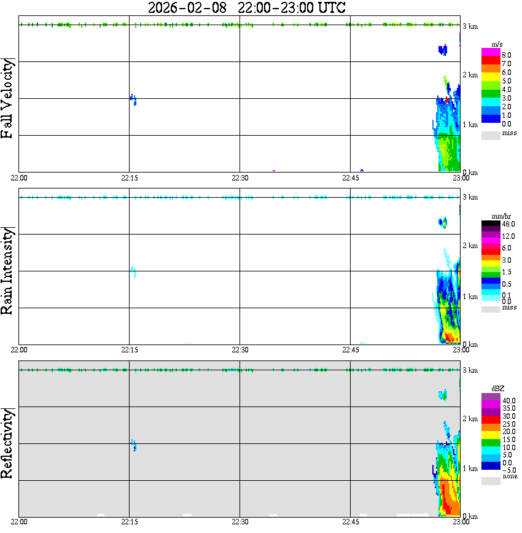Click the Rain Intensity panel label
This screenshot has height=533, width=522.
pyautogui.click(x=7, y=271)
